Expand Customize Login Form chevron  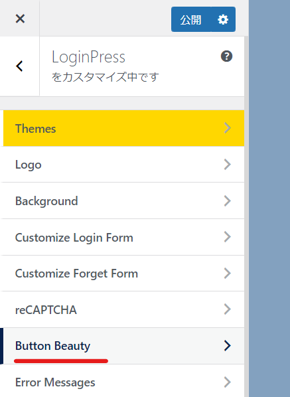pyautogui.click(x=228, y=237)
